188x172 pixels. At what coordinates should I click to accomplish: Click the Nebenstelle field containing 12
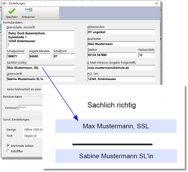point(147,55)
